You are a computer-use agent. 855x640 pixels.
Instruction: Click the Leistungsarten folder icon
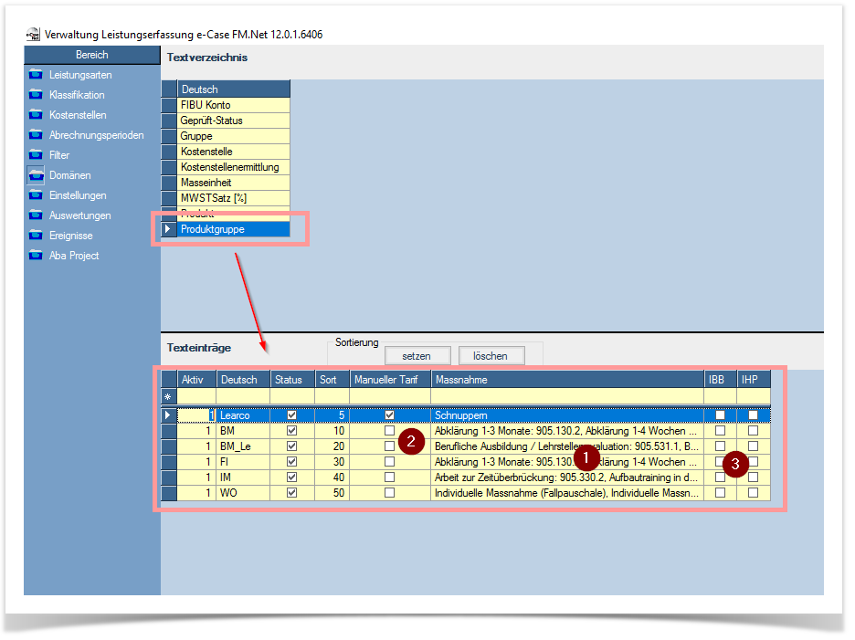(36, 74)
